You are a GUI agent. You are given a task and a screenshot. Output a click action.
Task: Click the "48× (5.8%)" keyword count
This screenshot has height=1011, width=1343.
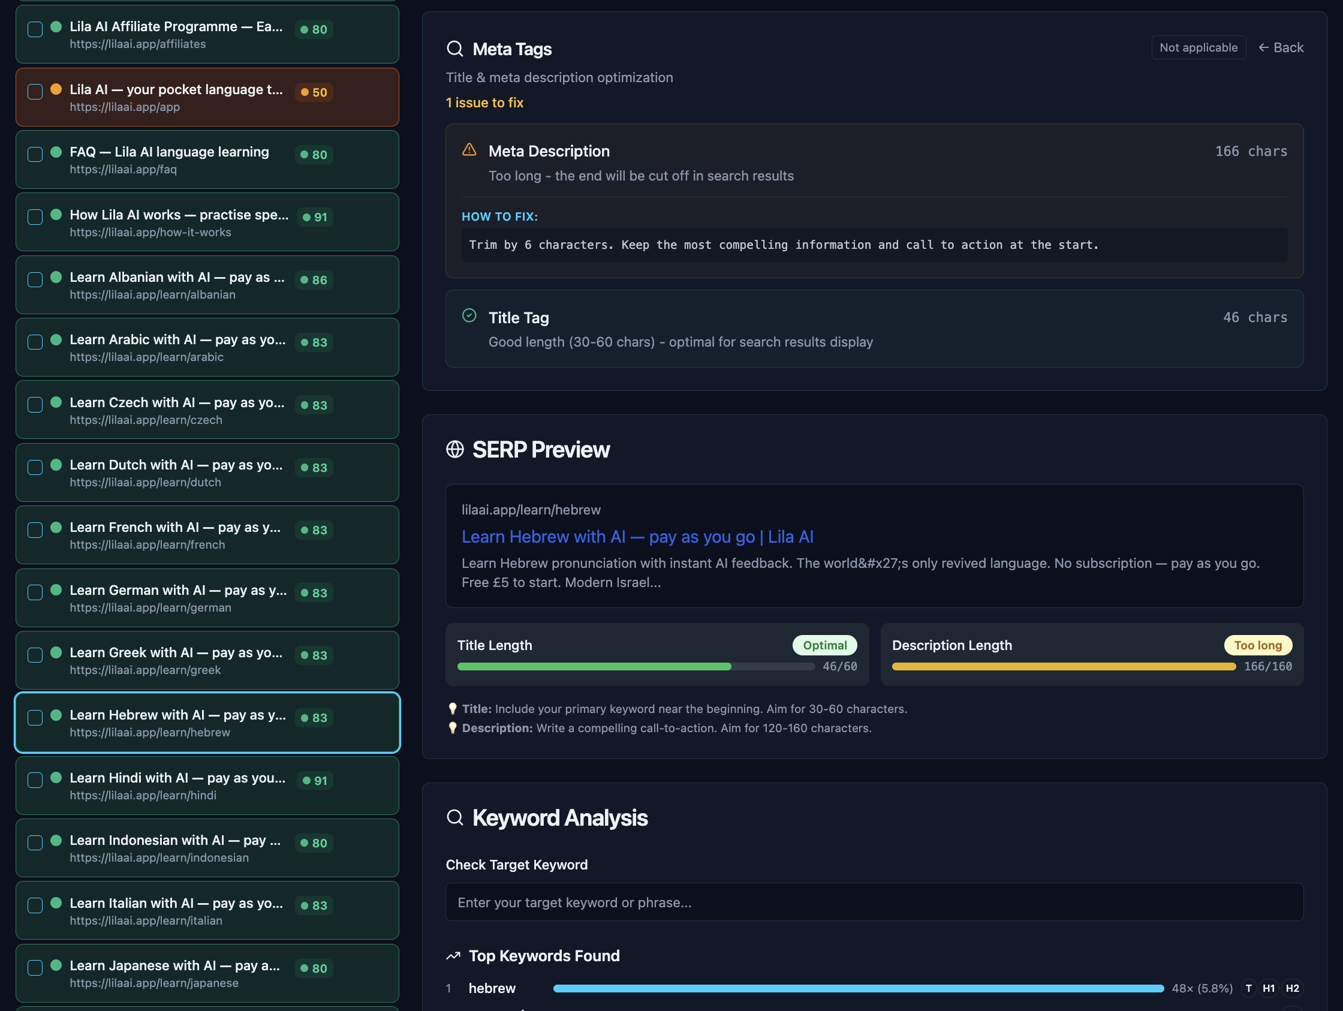click(1202, 989)
